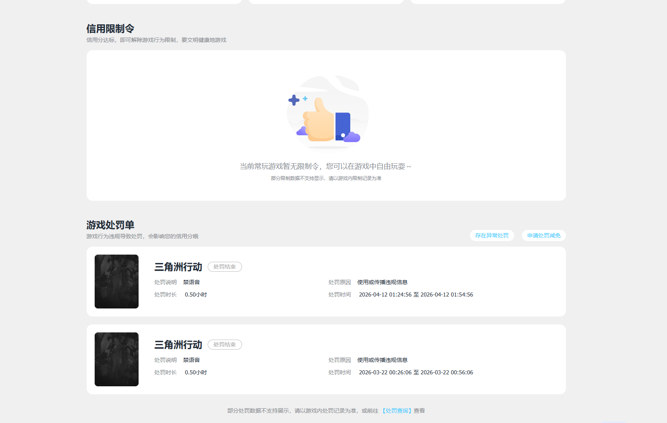
Task: Click the 信用分达标，即可解除游戏行为限制 subtitle
Action: [x=156, y=40]
